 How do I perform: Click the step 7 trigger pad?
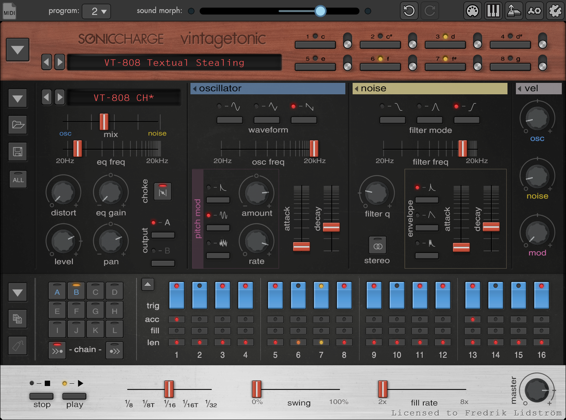coord(321,296)
